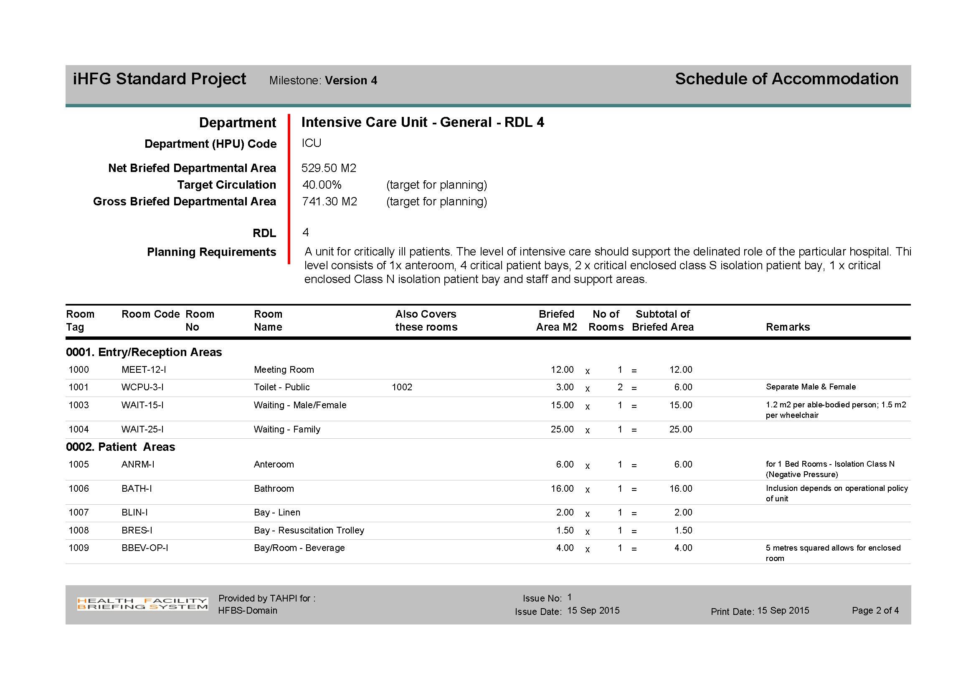Viewport: 976px width, 690px height.
Task: Click footer text 'HFBS-Domain'
Action: 247,610
